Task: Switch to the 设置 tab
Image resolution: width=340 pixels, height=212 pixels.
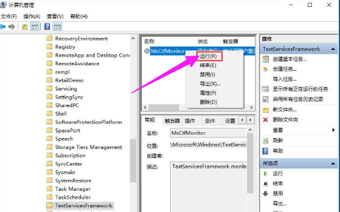Action: [230, 121]
